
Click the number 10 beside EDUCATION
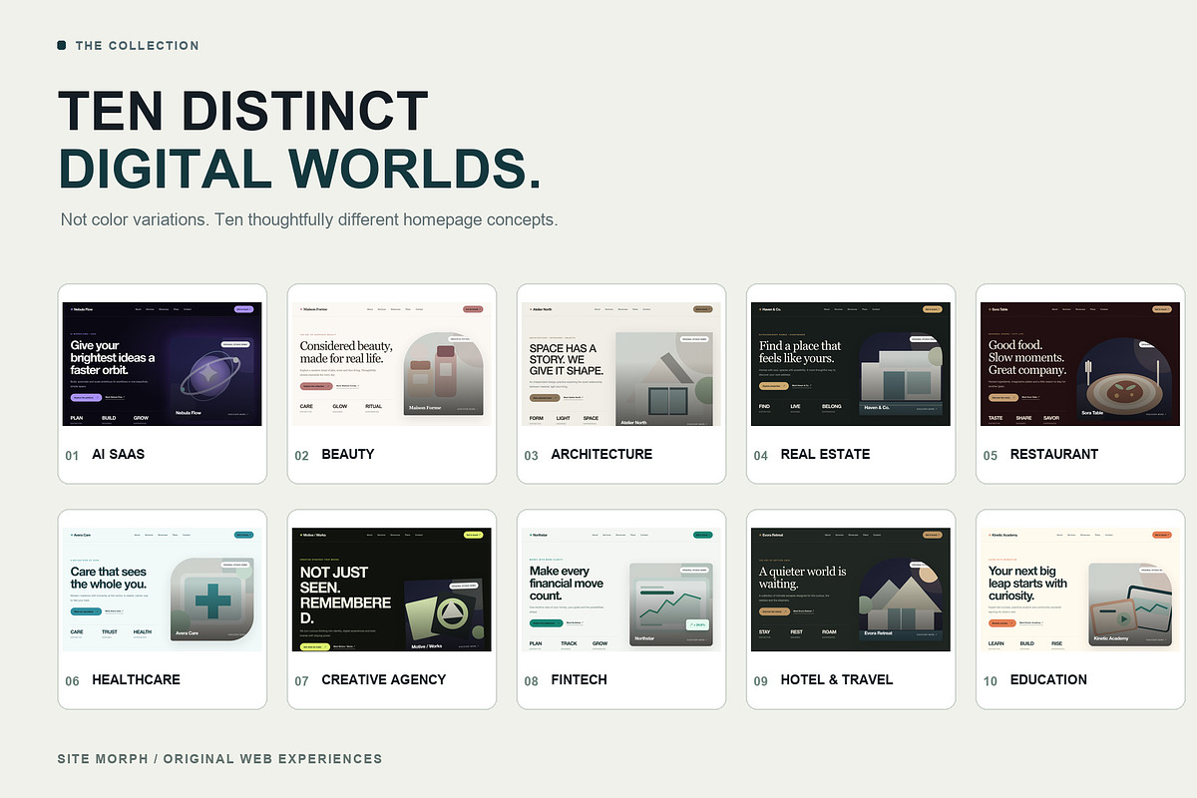coord(990,681)
